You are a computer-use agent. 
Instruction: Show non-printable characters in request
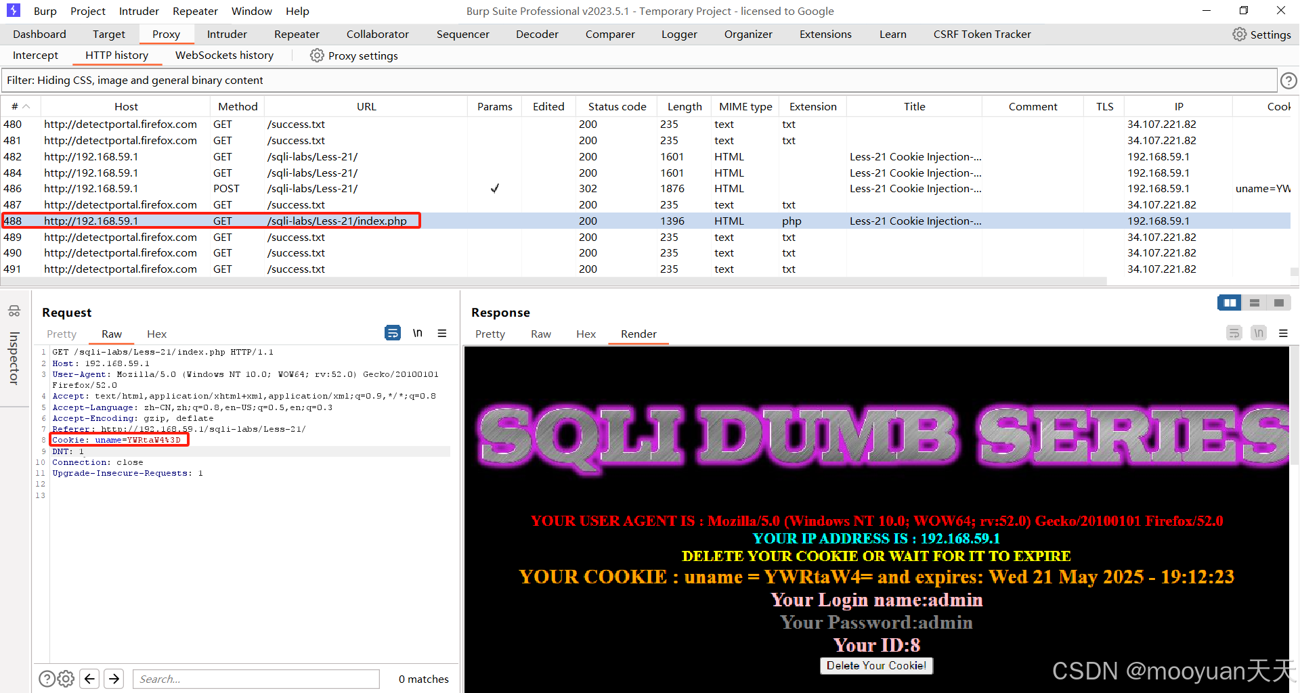418,333
